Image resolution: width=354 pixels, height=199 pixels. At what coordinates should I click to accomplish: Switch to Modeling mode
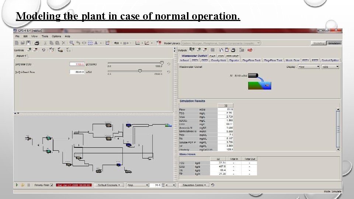tap(319, 43)
